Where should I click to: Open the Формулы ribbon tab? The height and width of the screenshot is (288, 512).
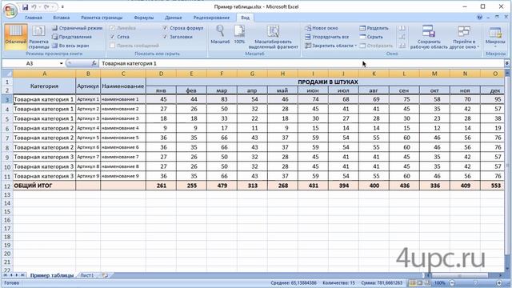click(x=144, y=18)
